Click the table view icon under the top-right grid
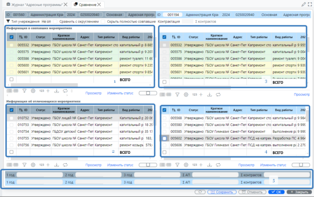 coord(168,94)
